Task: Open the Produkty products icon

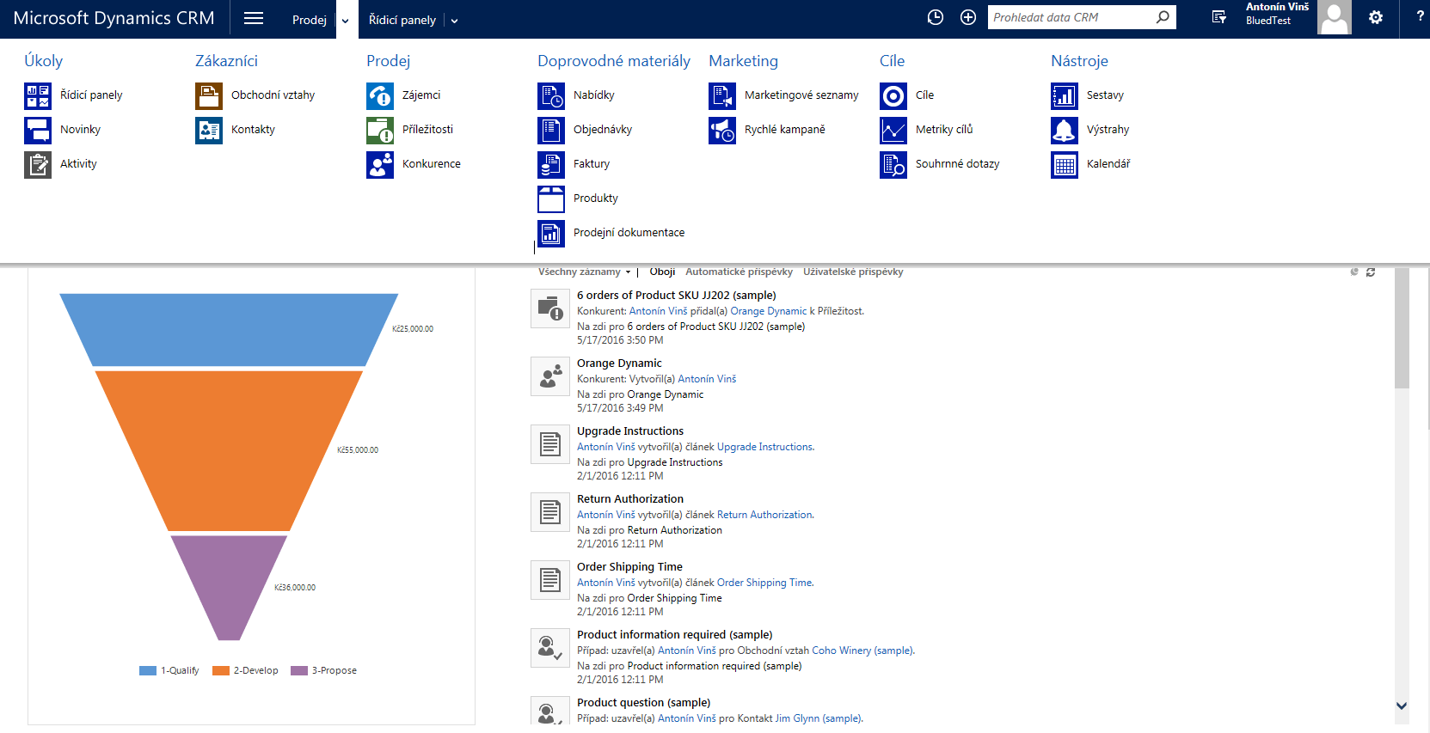Action: pyautogui.click(x=551, y=199)
